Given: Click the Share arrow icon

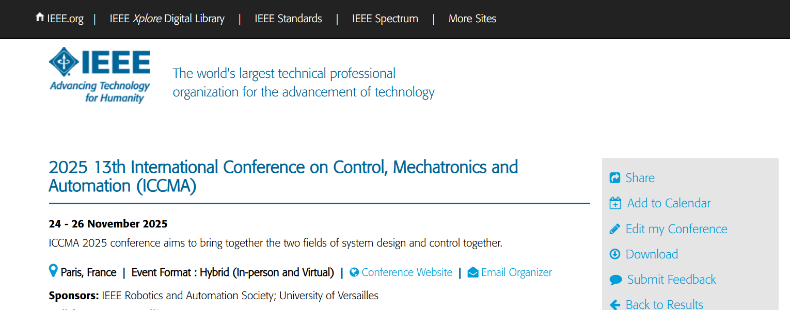Looking at the screenshot, I should (x=615, y=178).
